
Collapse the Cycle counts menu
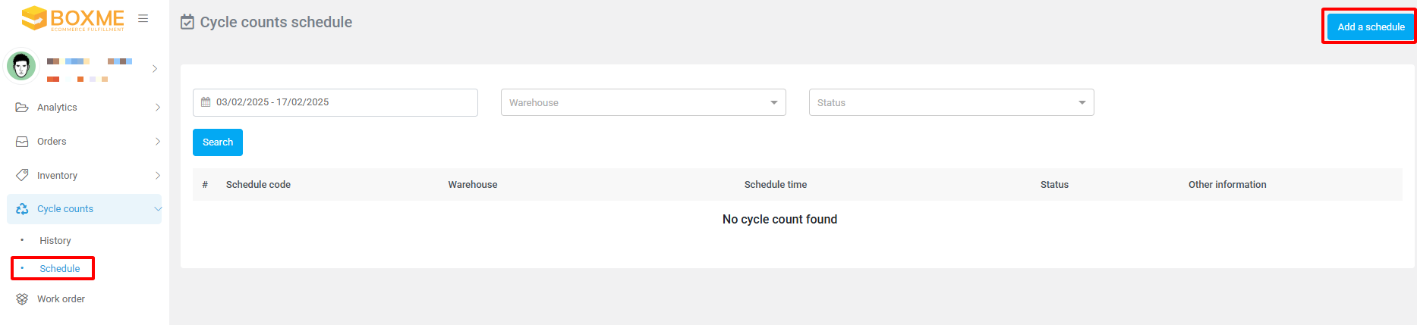pyautogui.click(x=157, y=209)
